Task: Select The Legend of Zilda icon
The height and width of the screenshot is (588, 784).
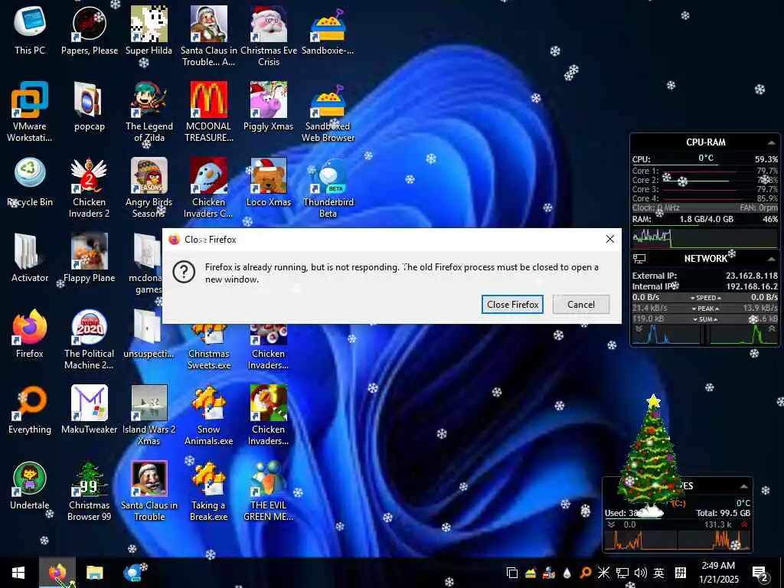Action: tap(149, 111)
